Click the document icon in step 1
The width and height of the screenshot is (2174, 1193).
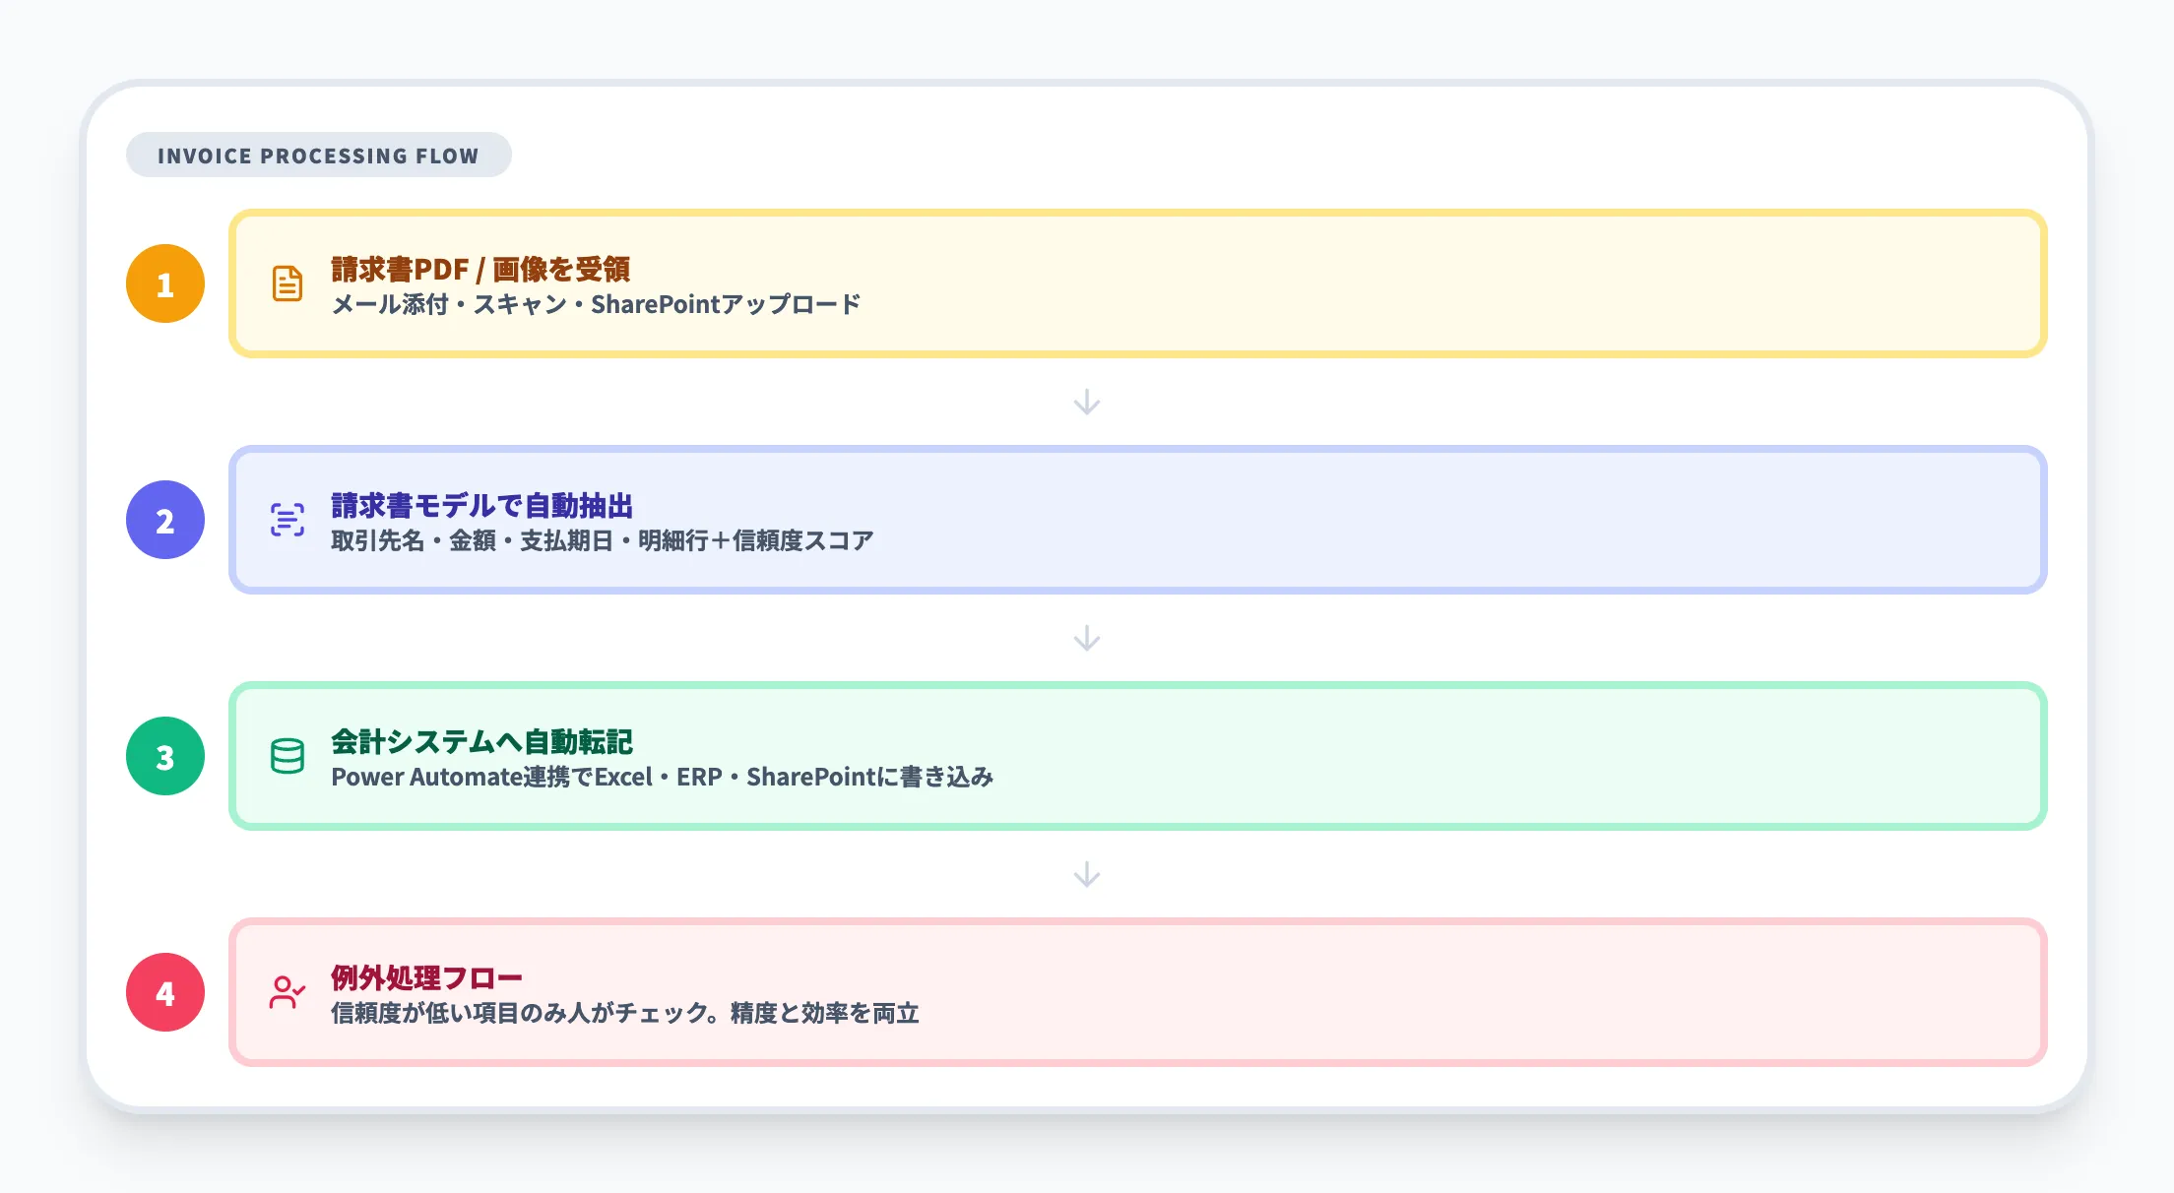tap(287, 283)
